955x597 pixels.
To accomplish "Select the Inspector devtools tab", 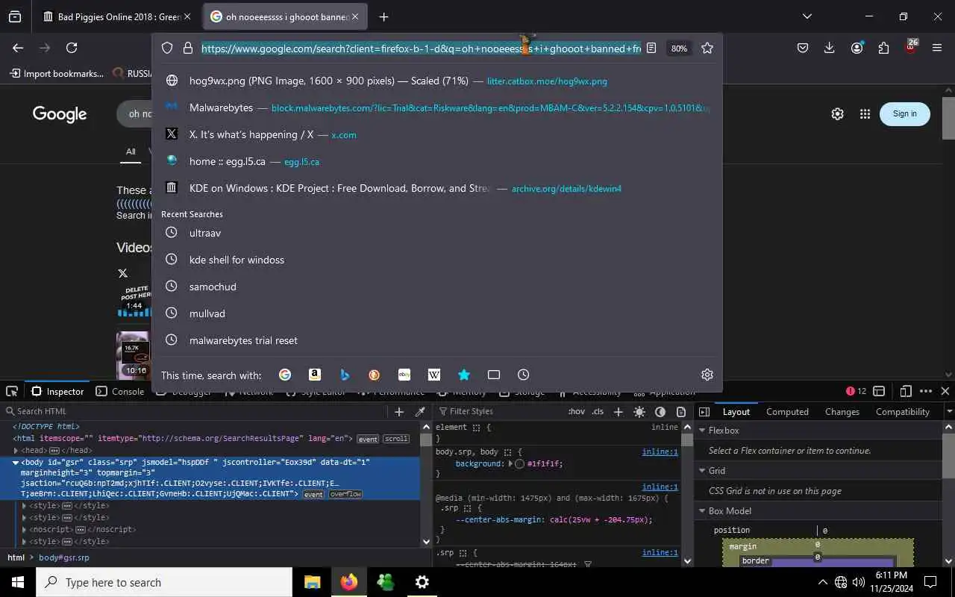I will [x=57, y=391].
